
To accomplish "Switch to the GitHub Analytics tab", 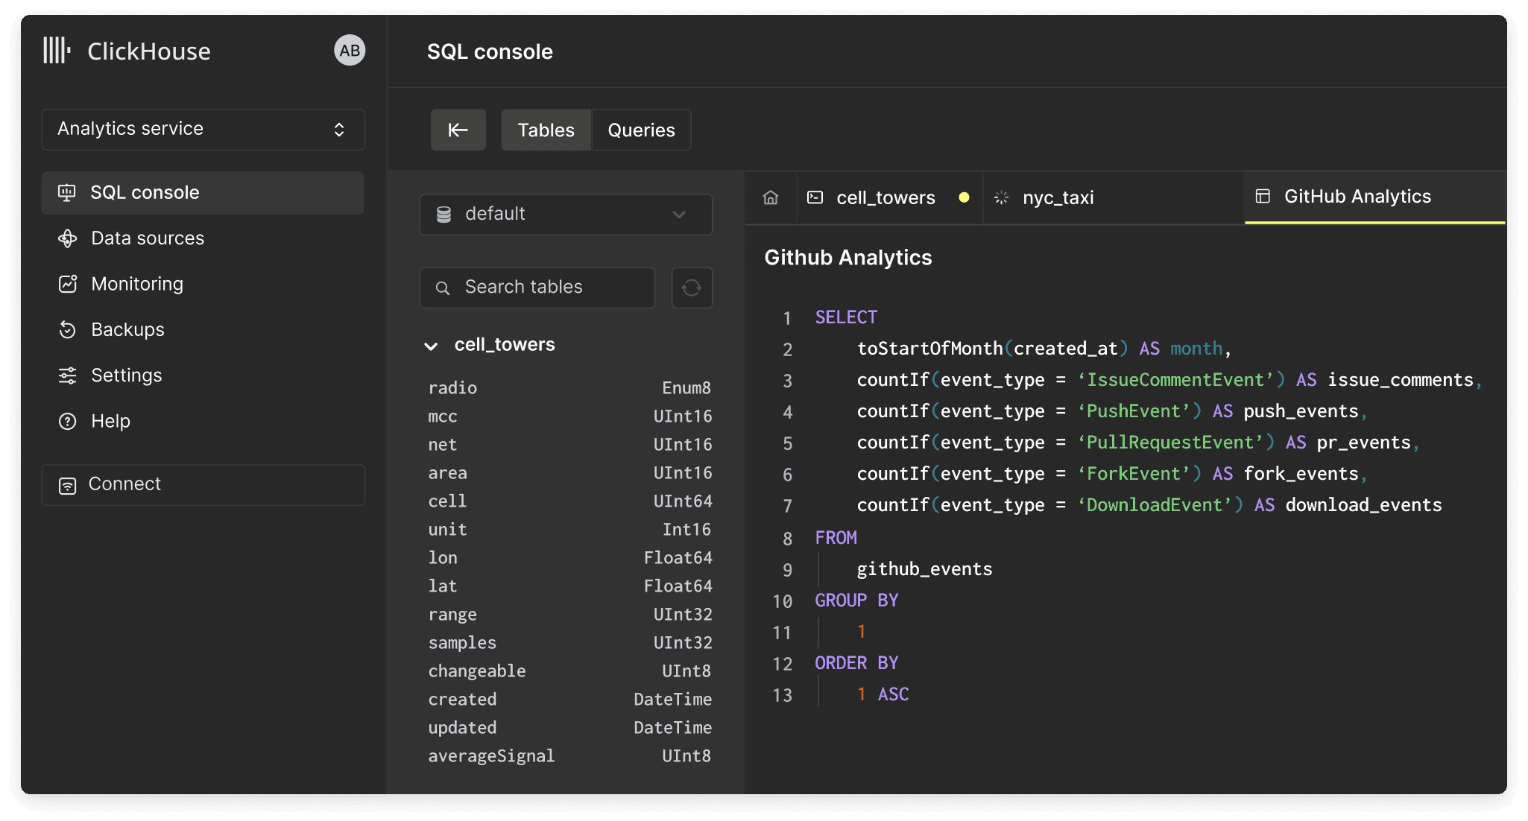I will 1374,197.
